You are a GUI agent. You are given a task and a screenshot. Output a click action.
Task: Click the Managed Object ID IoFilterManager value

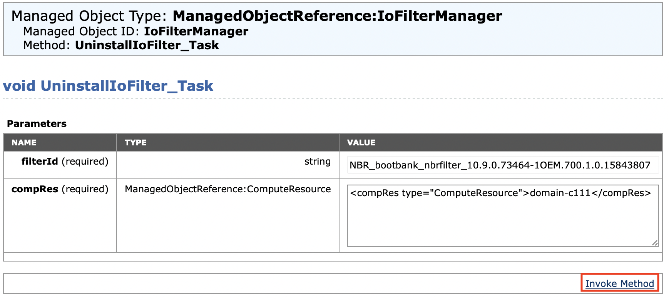click(x=196, y=31)
